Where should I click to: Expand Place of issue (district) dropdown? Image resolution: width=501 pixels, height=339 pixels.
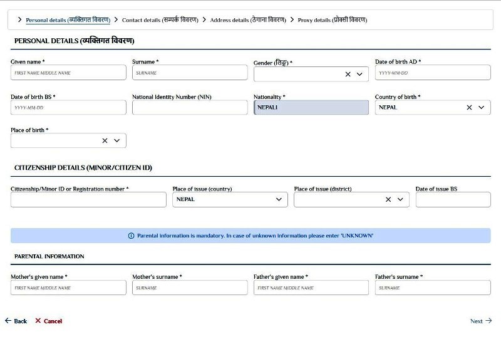[400, 199]
